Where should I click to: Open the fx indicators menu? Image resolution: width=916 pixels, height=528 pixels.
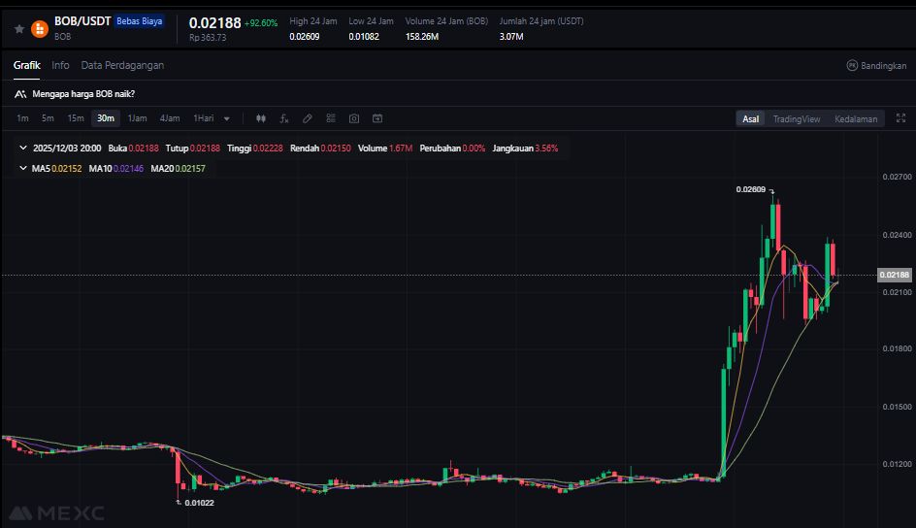[284, 118]
